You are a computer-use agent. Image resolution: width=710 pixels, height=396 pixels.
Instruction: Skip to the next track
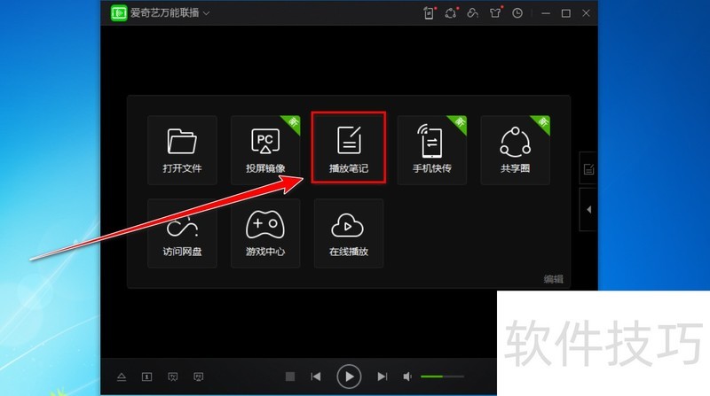[x=383, y=377]
